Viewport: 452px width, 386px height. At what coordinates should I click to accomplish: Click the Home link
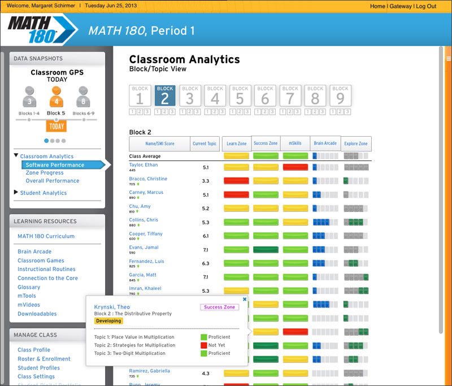tap(377, 6)
